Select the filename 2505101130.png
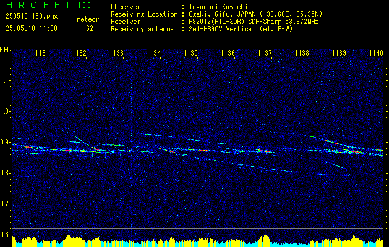Screen dimensions: 389x247 click(x=32, y=16)
